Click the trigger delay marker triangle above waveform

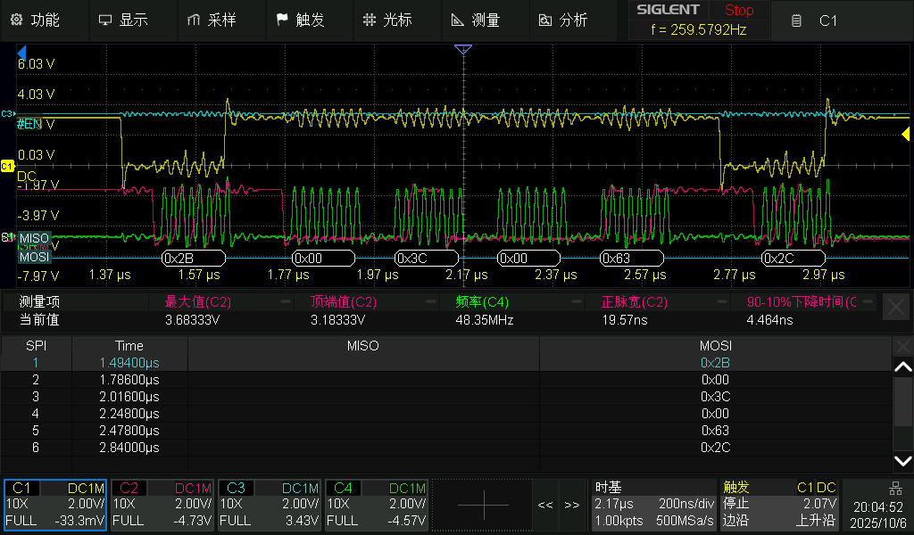click(x=462, y=50)
